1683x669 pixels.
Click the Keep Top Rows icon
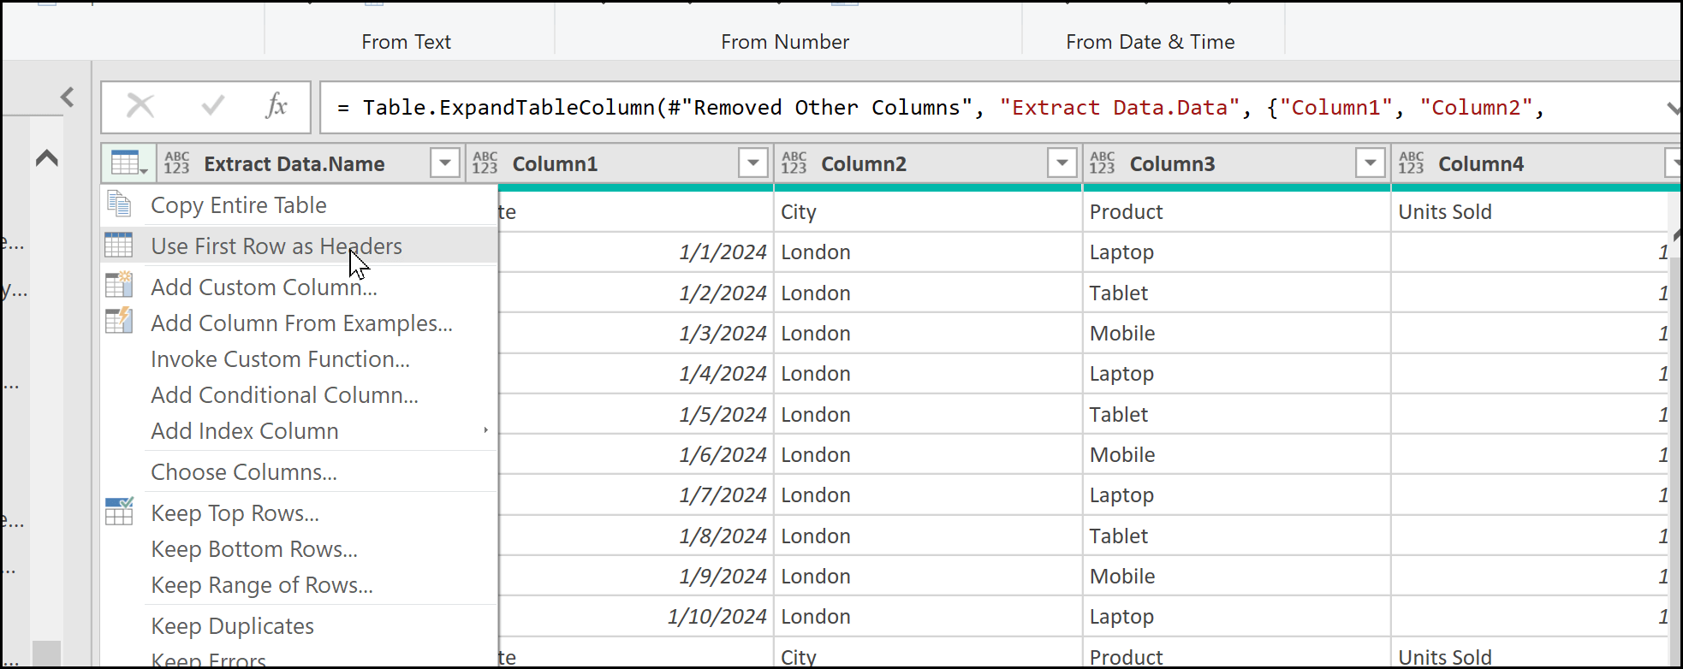[119, 512]
